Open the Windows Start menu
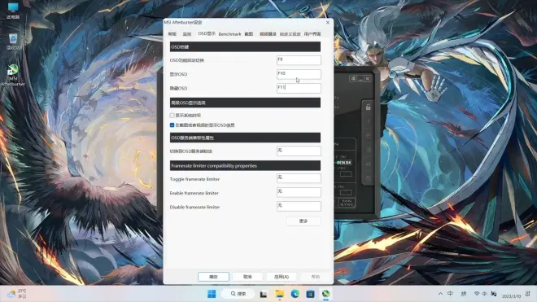Screen dimensions: 537x302 pos(212,294)
